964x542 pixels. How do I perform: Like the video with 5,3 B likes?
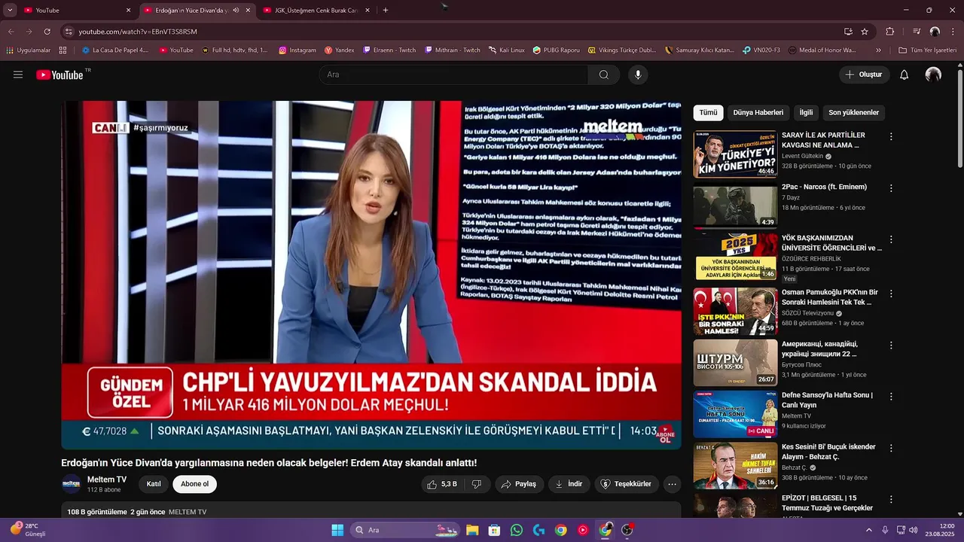click(443, 484)
